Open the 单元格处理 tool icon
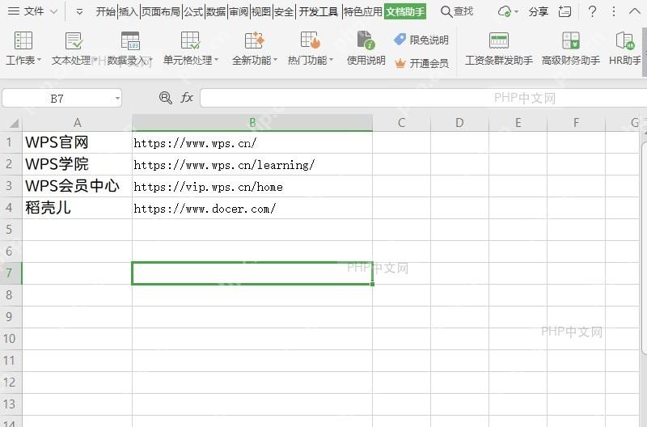Screen dimensions: 647x427 pyautogui.click(x=190, y=41)
